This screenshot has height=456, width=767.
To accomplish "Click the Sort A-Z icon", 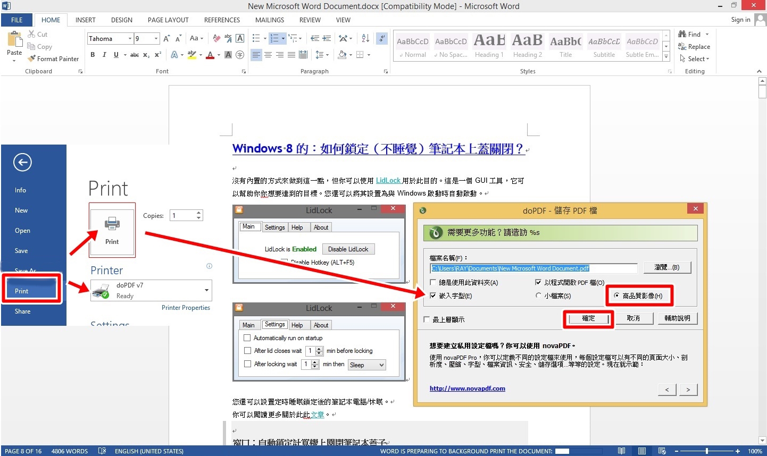I will [365, 38].
